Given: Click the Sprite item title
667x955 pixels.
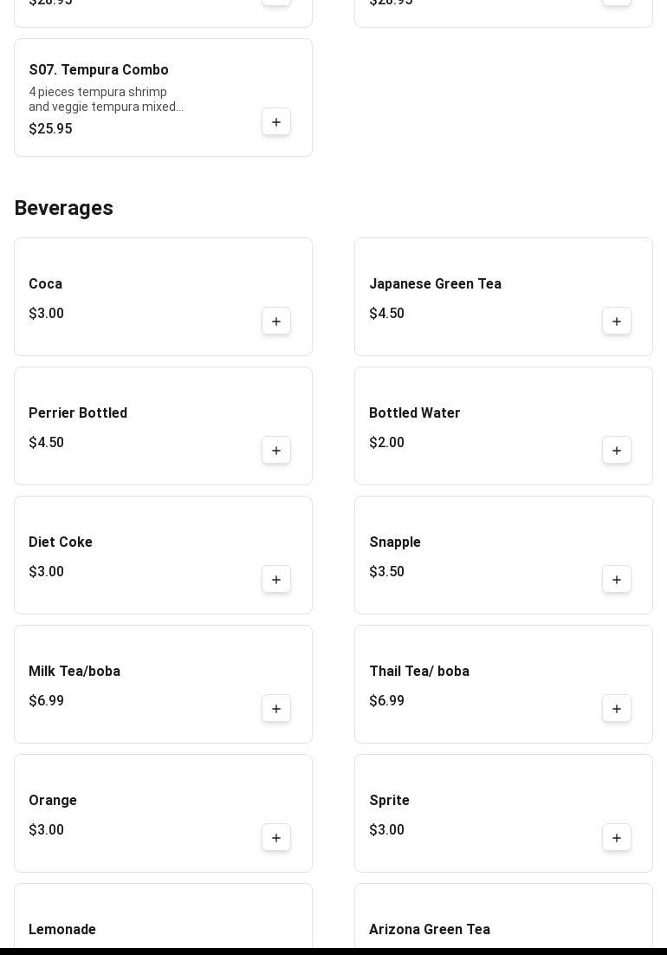Looking at the screenshot, I should (x=390, y=801).
